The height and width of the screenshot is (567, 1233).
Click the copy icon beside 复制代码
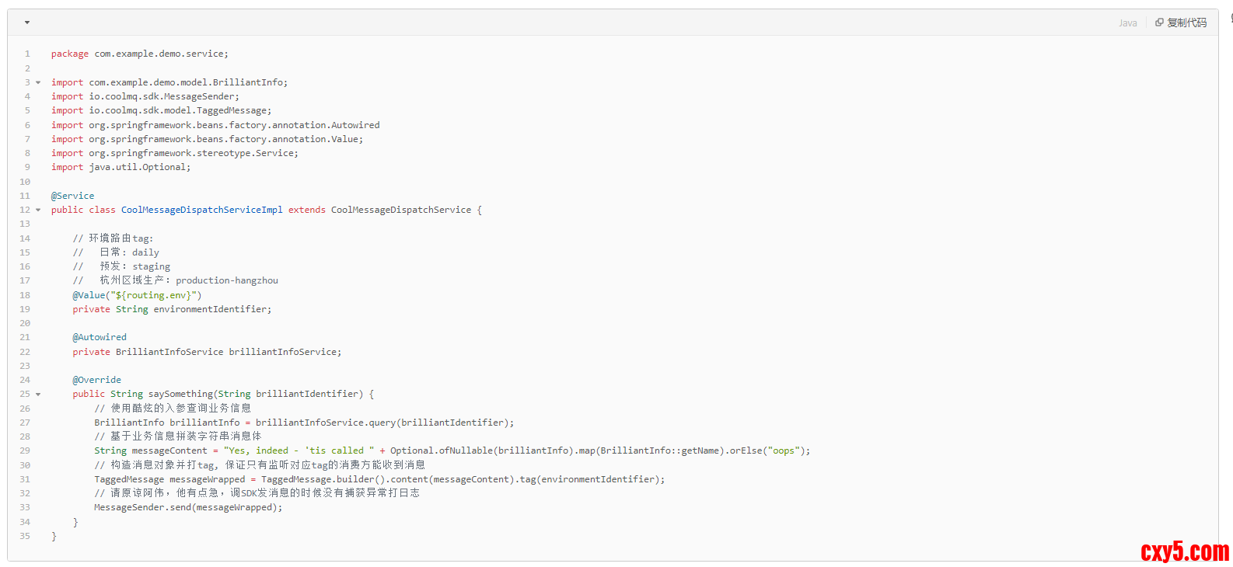1159,23
